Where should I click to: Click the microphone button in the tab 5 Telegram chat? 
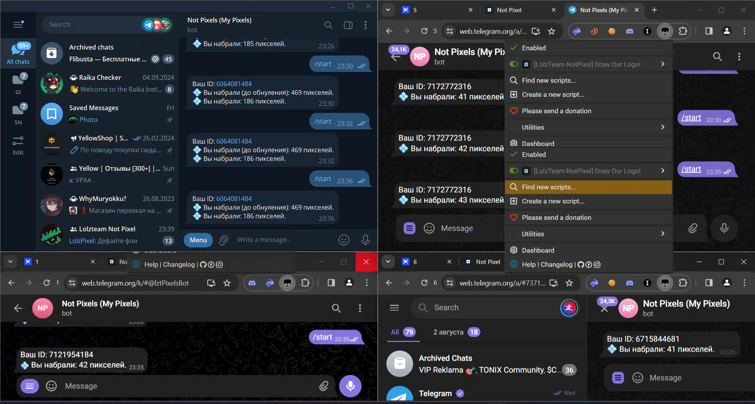[x=724, y=228]
